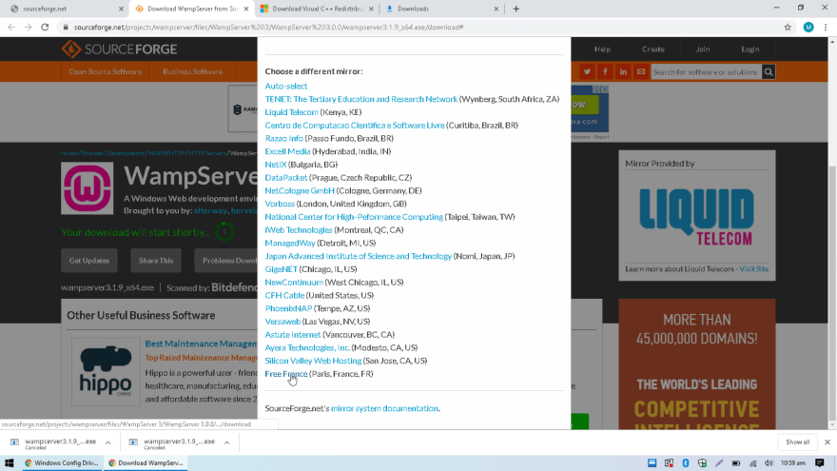
Task: Close the download bar with X
Action: click(827, 442)
